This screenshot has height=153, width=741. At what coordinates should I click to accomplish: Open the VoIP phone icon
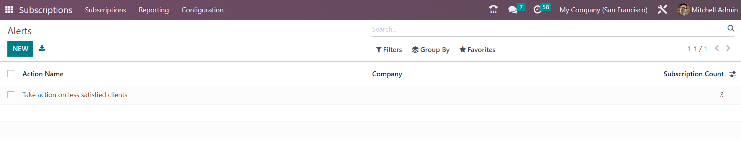pyautogui.click(x=493, y=10)
